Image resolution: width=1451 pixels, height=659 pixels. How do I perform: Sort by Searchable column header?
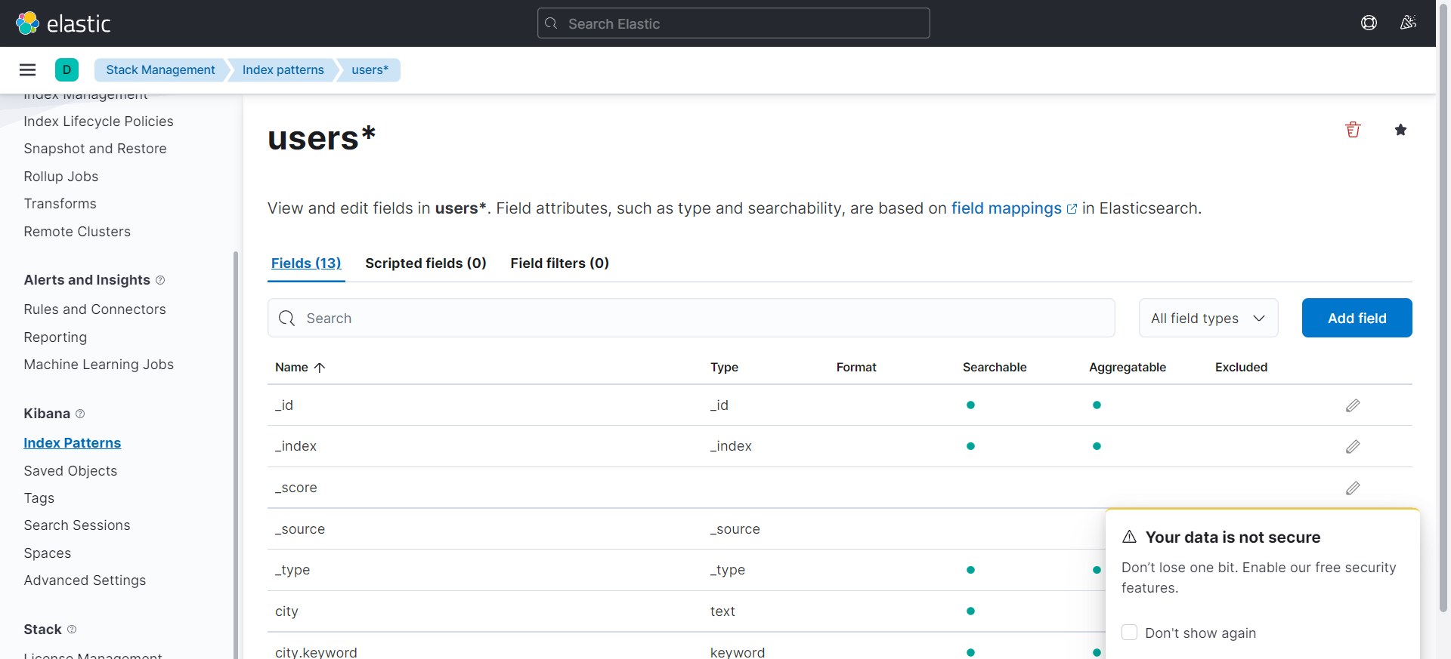point(995,368)
